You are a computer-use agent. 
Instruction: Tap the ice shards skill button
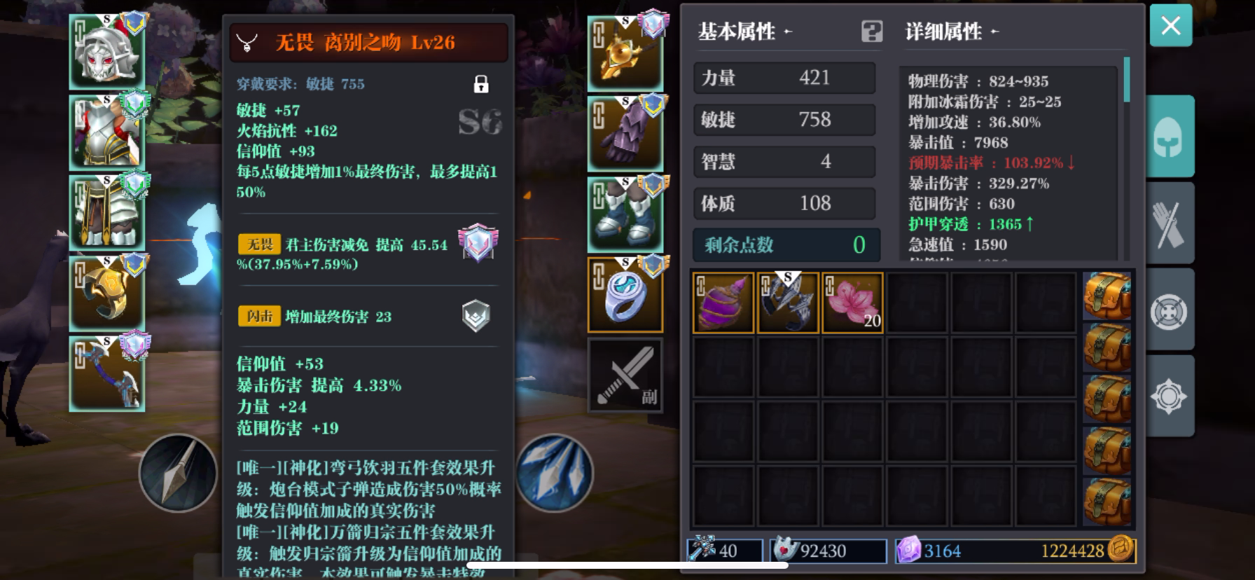point(555,474)
